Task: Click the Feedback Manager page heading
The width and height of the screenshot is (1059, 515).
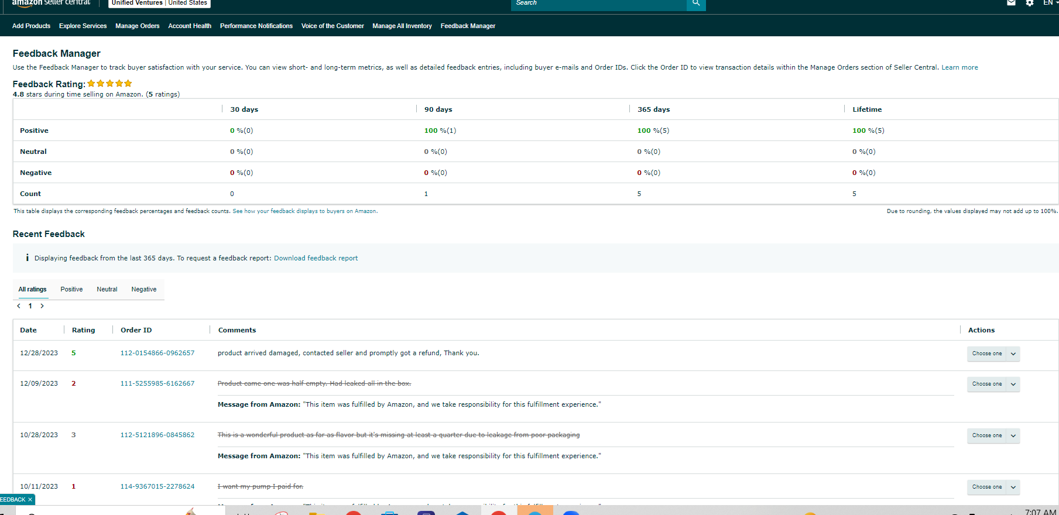Action: (x=57, y=53)
